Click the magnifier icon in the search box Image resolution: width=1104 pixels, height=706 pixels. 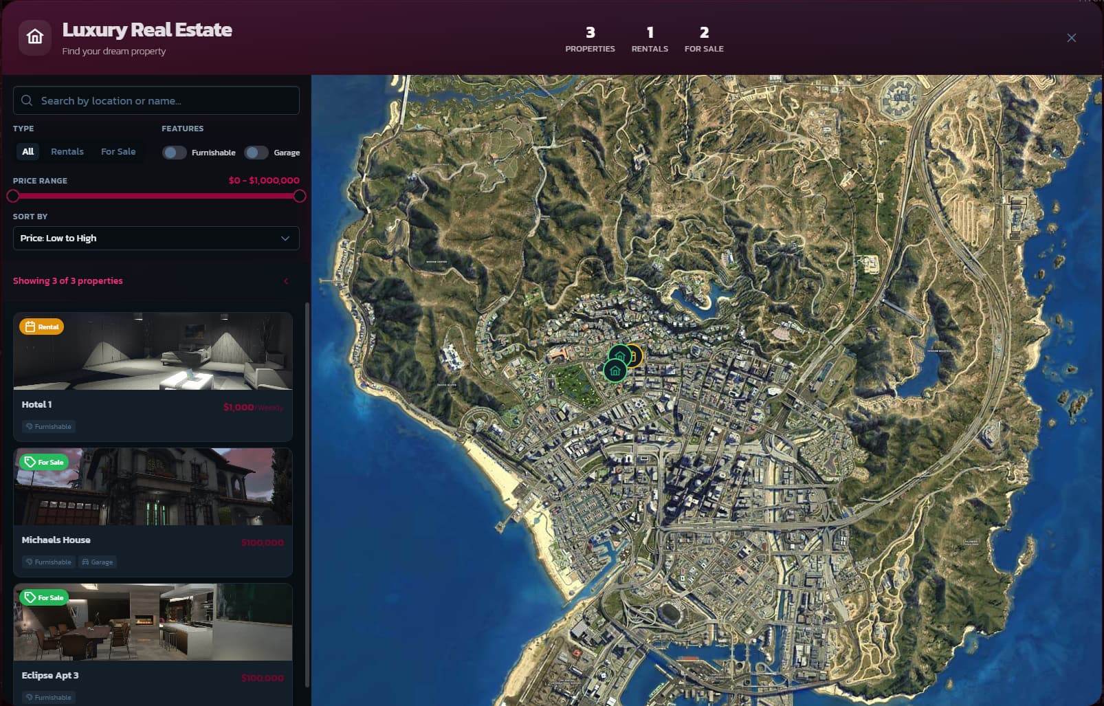27,100
